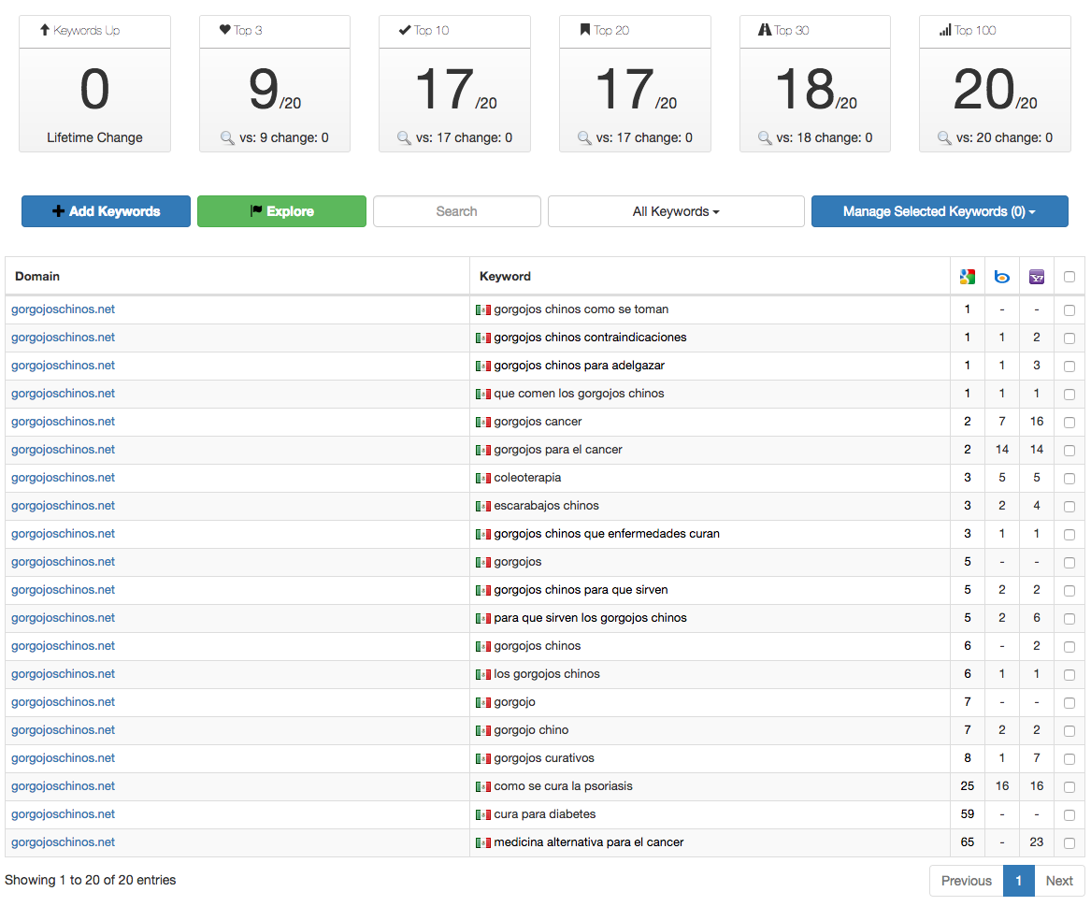Open Manage Selected Keywords dropdown
Viewport: 1091px width, 906px height.
940,211
